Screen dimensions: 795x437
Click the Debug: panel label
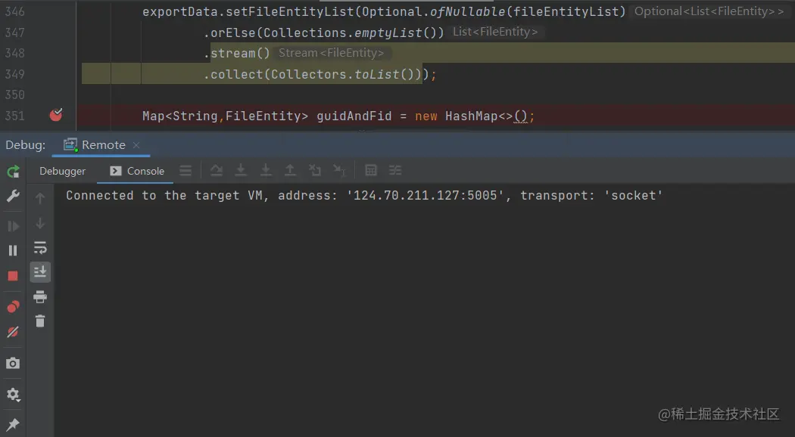click(x=25, y=145)
